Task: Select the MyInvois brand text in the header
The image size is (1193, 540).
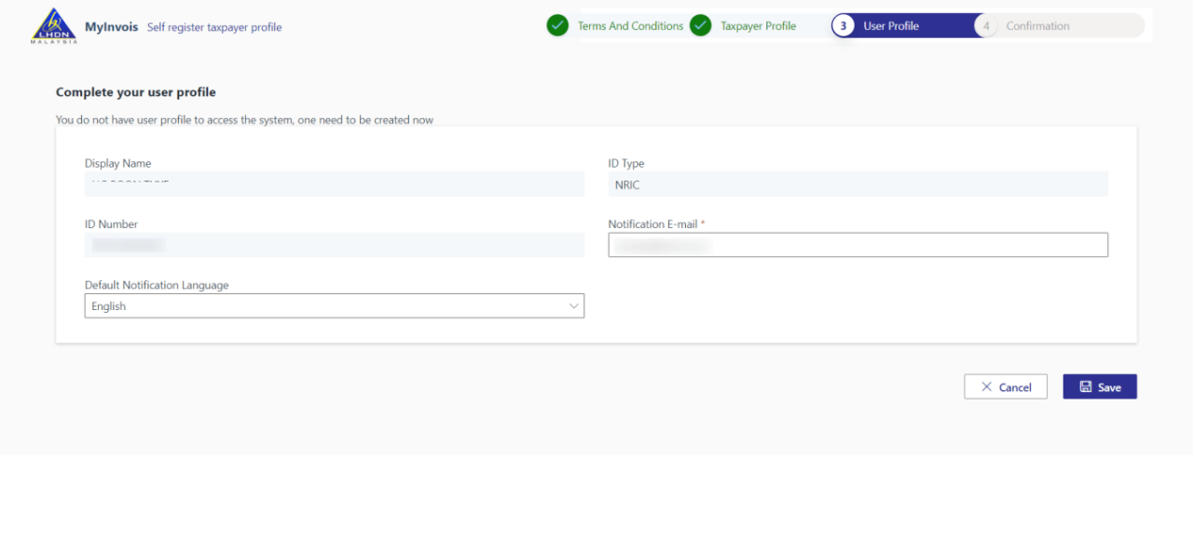Action: pos(111,26)
